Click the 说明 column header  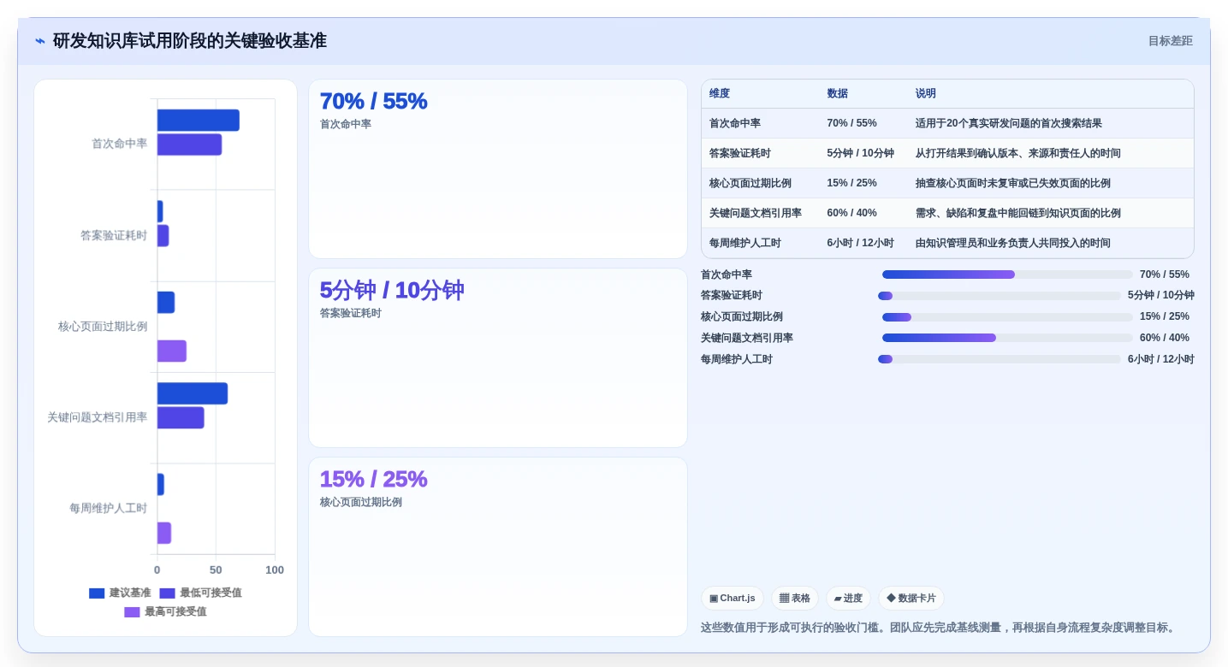[x=925, y=93]
